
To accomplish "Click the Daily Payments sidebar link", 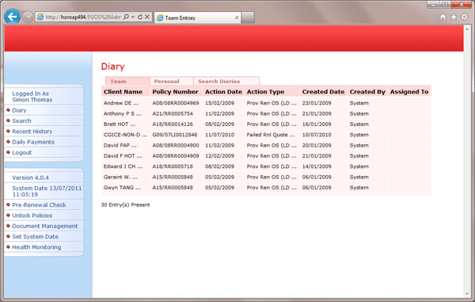I will tap(33, 142).
